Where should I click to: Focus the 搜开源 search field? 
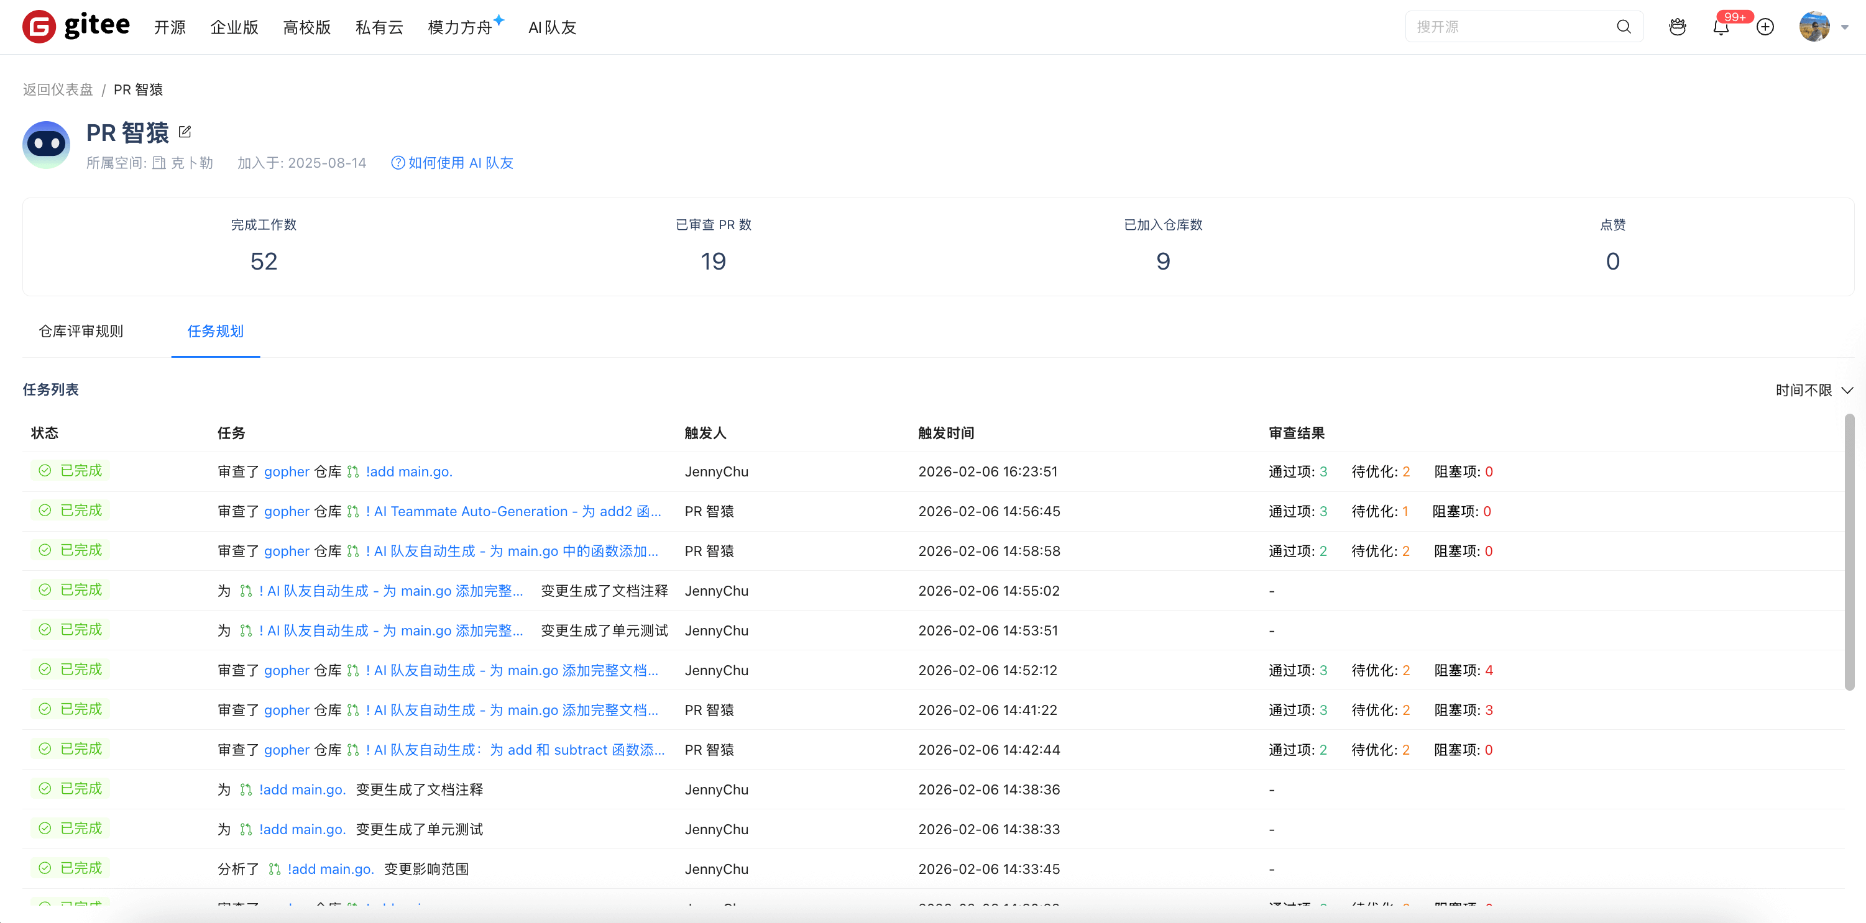click(1510, 27)
